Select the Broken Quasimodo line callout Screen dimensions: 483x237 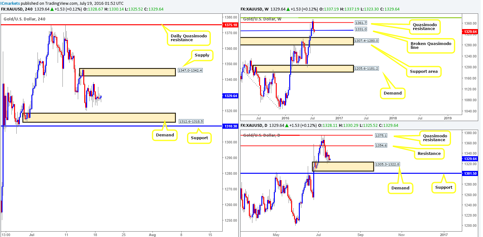coord(431,45)
